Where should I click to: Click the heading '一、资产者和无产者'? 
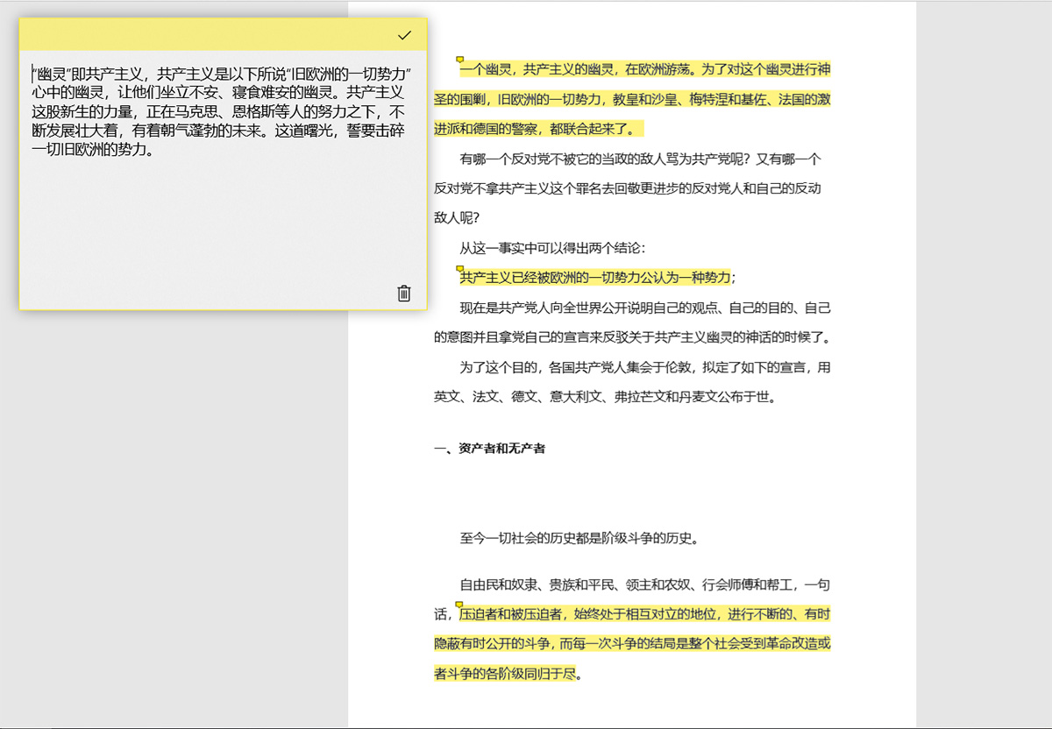(489, 449)
